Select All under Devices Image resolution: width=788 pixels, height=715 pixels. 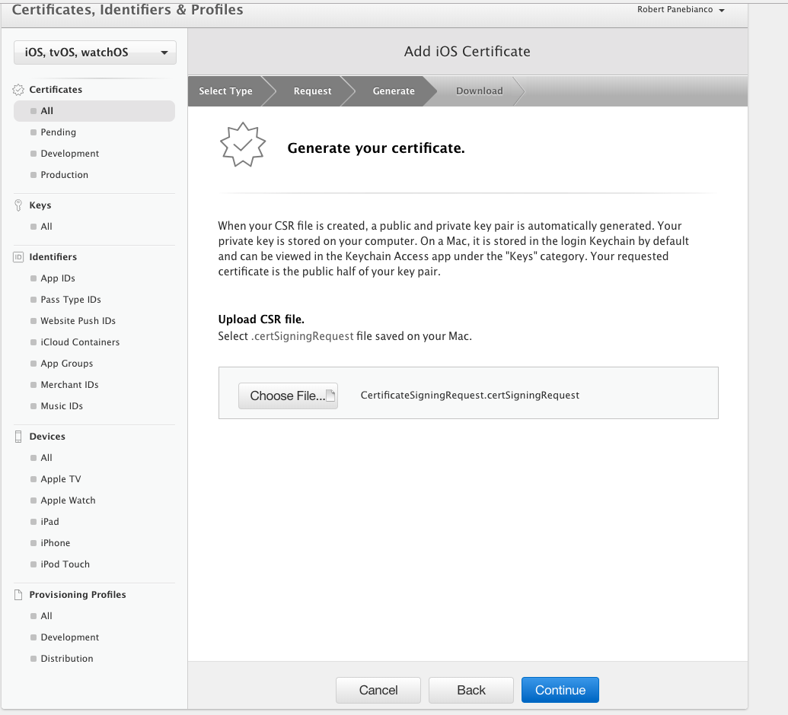46,458
